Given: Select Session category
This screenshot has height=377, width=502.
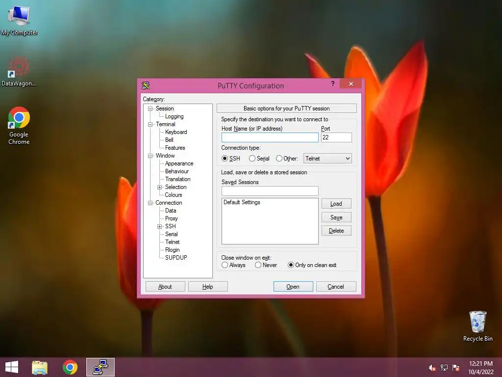Looking at the screenshot, I should coord(165,108).
